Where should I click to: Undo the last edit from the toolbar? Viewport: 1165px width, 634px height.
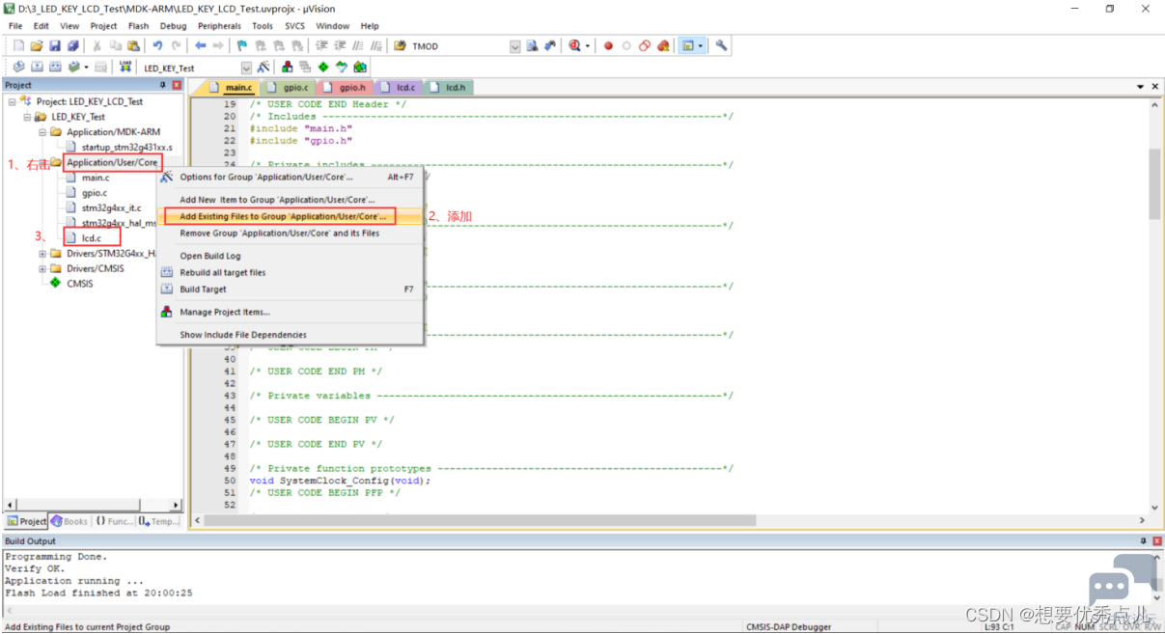157,45
